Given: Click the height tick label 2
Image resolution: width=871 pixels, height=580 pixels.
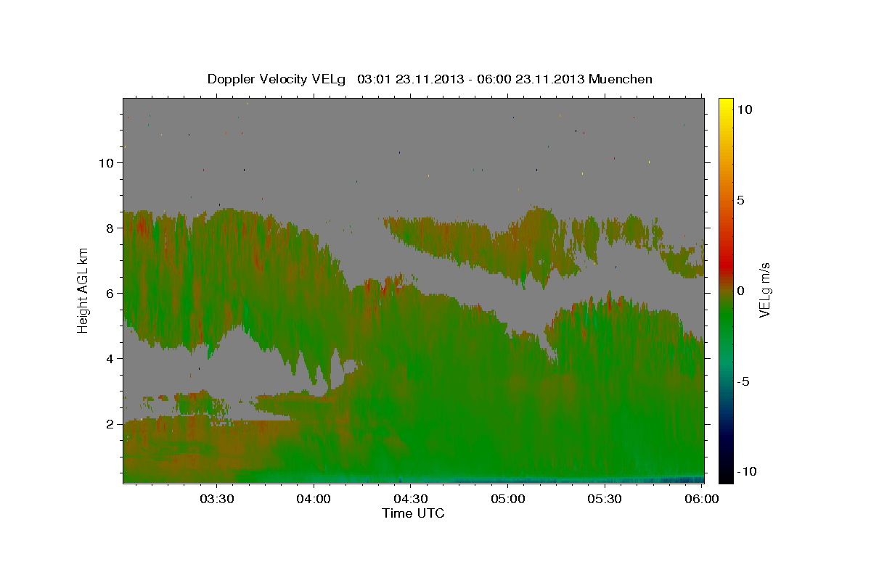Looking at the screenshot, I should pos(110,424).
